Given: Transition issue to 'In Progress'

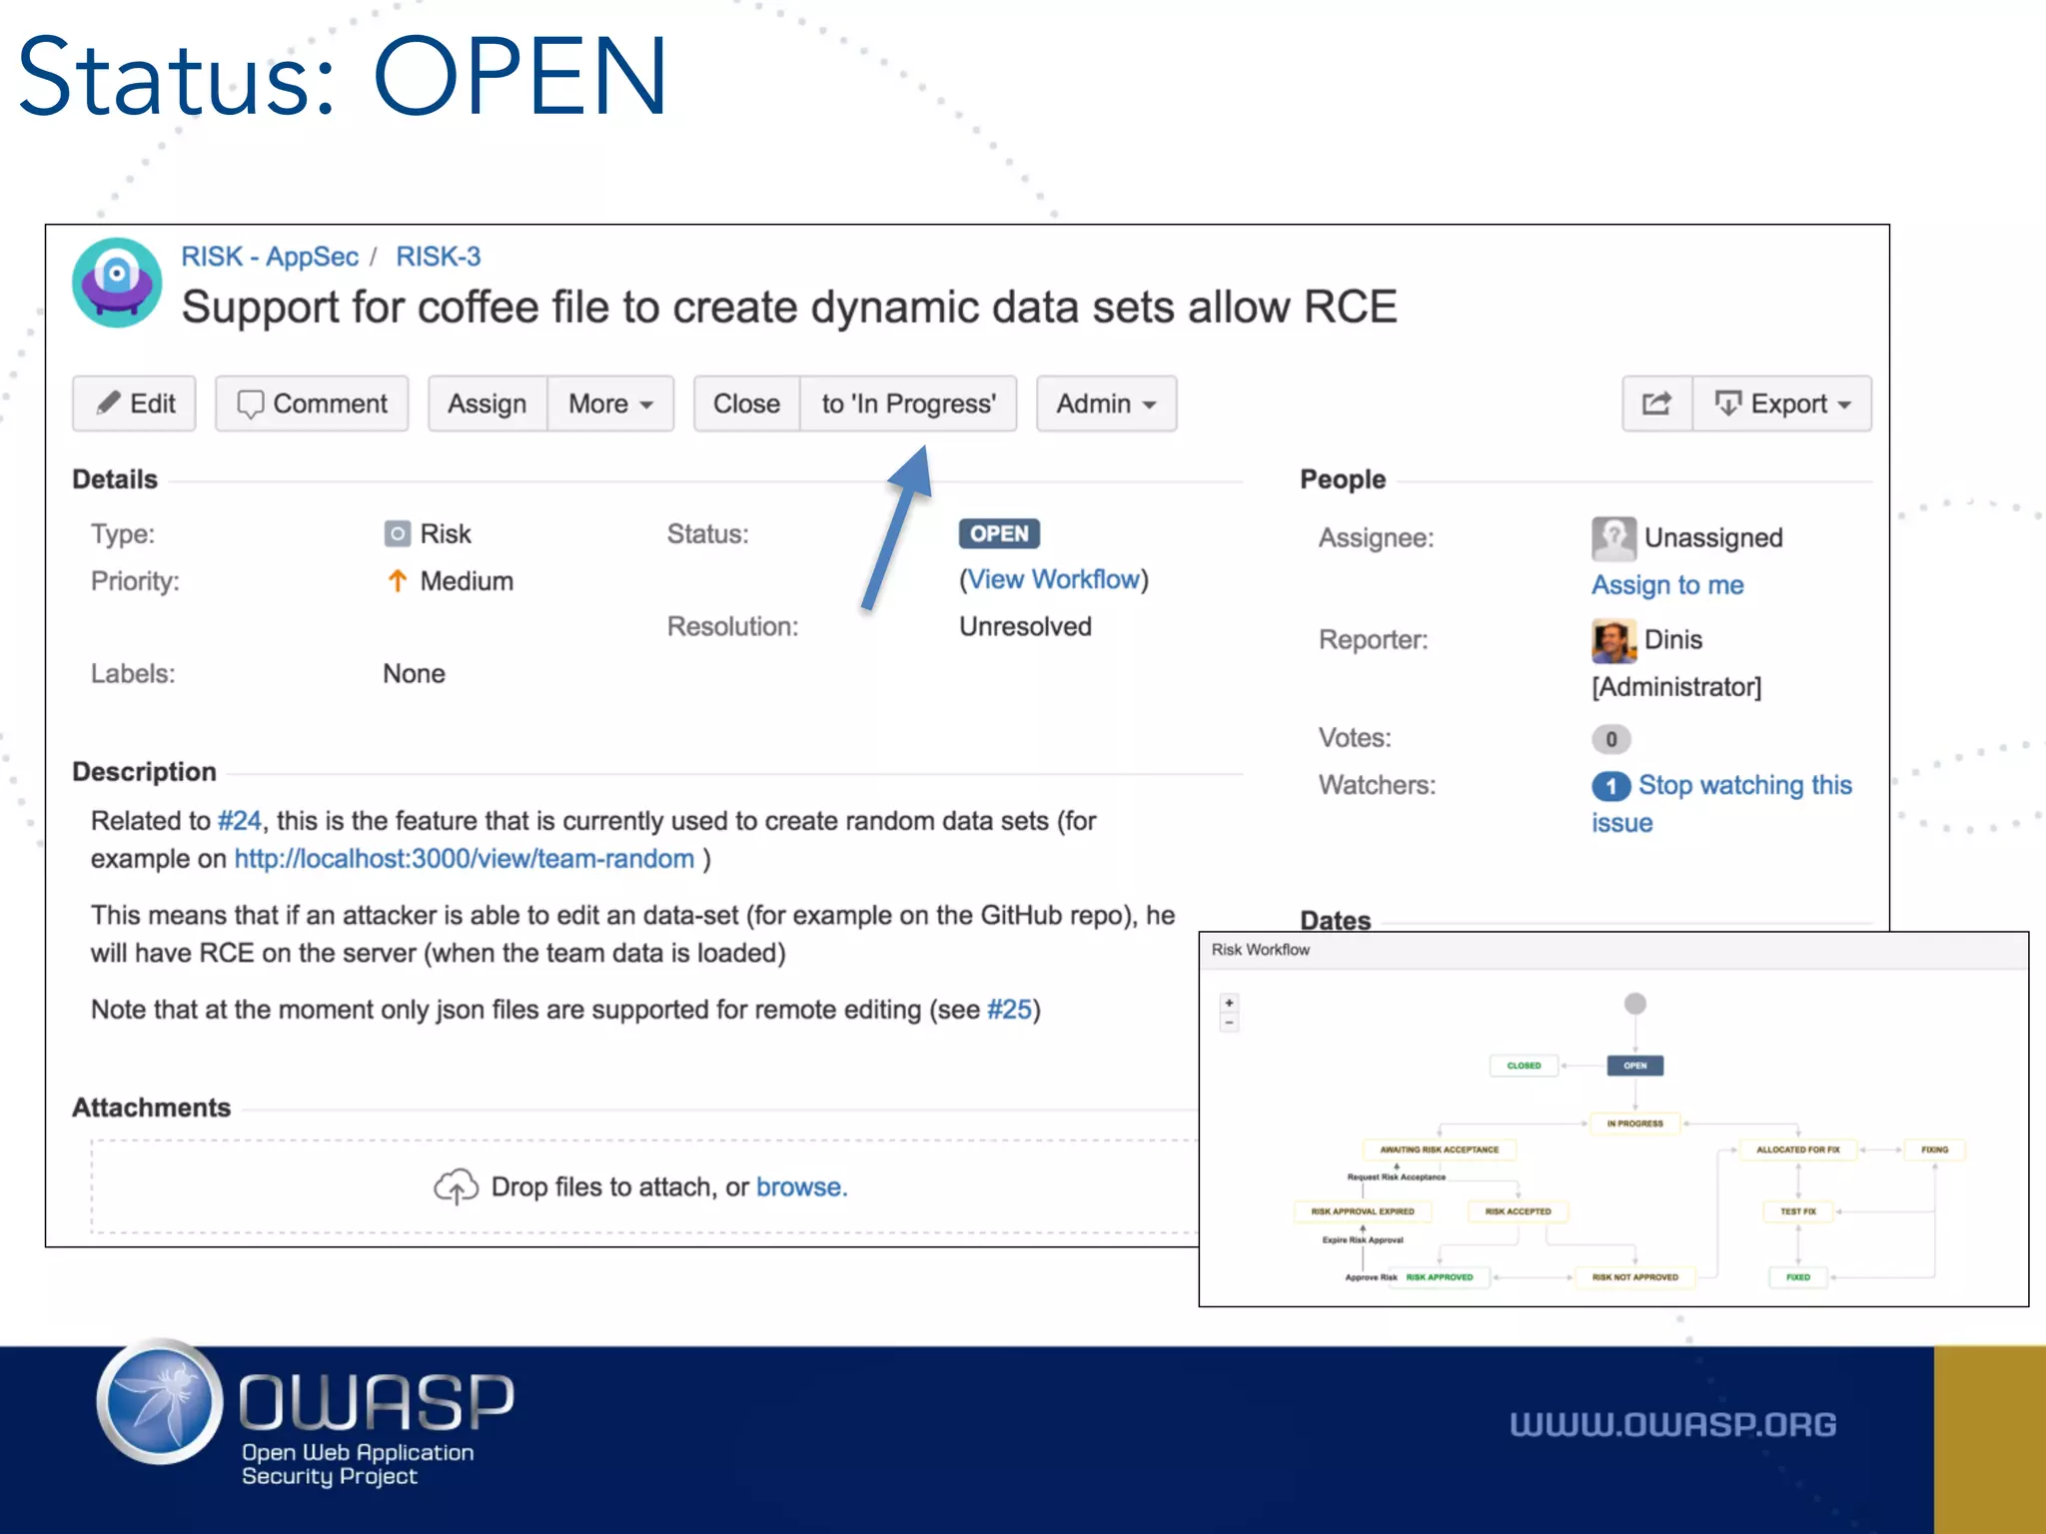Looking at the screenshot, I should [907, 403].
